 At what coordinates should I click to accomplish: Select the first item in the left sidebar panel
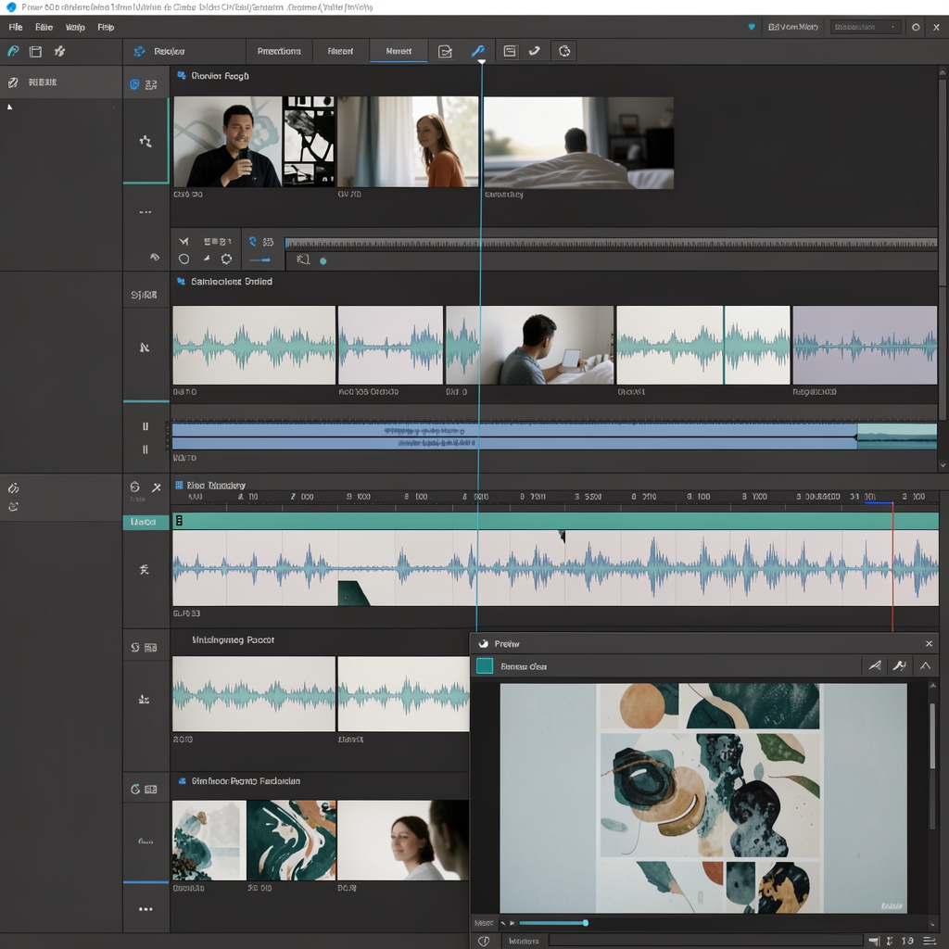pos(60,82)
